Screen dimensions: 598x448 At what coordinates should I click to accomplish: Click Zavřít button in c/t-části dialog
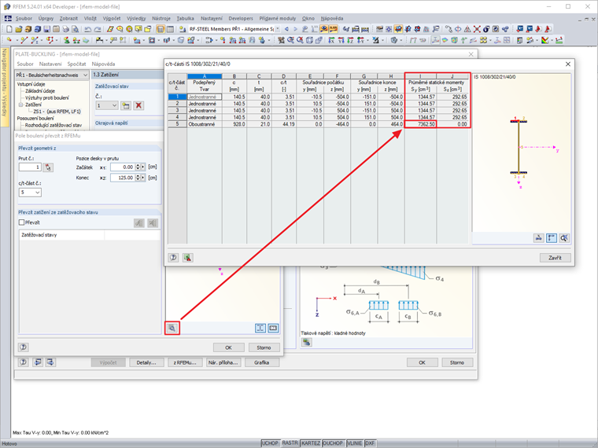[x=555, y=258]
